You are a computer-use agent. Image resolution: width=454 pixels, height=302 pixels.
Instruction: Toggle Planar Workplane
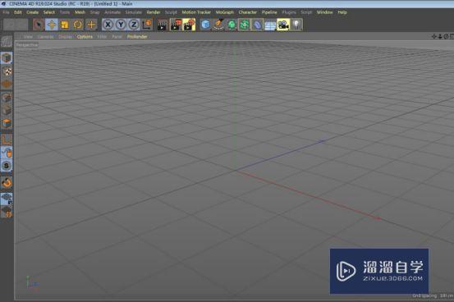[x=7, y=212]
